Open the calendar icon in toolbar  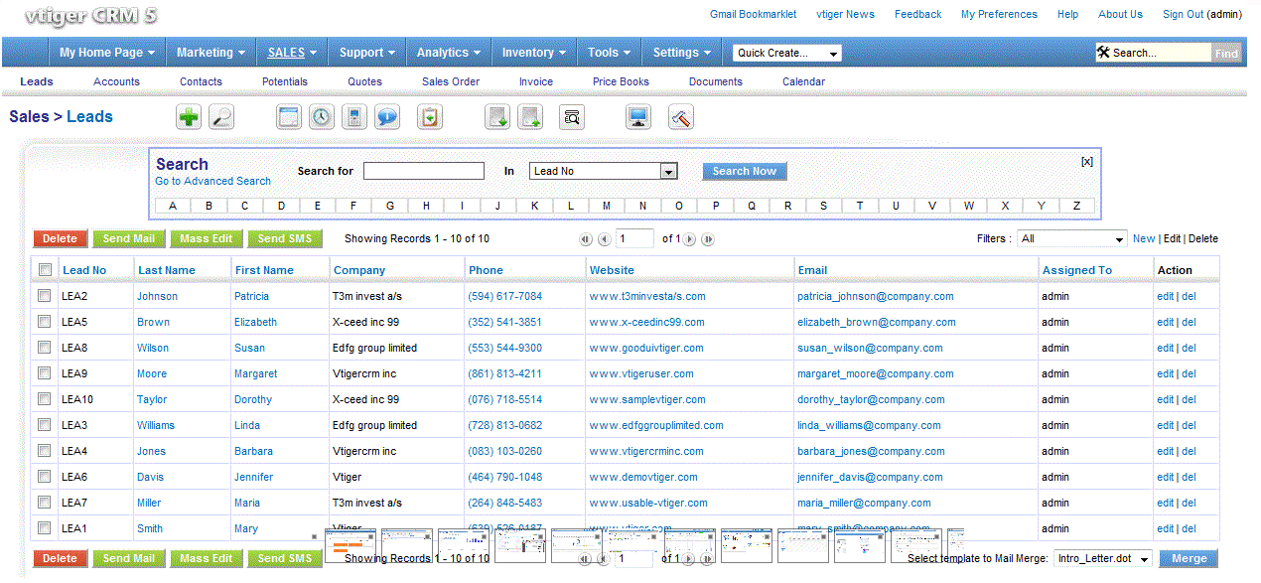click(x=288, y=117)
